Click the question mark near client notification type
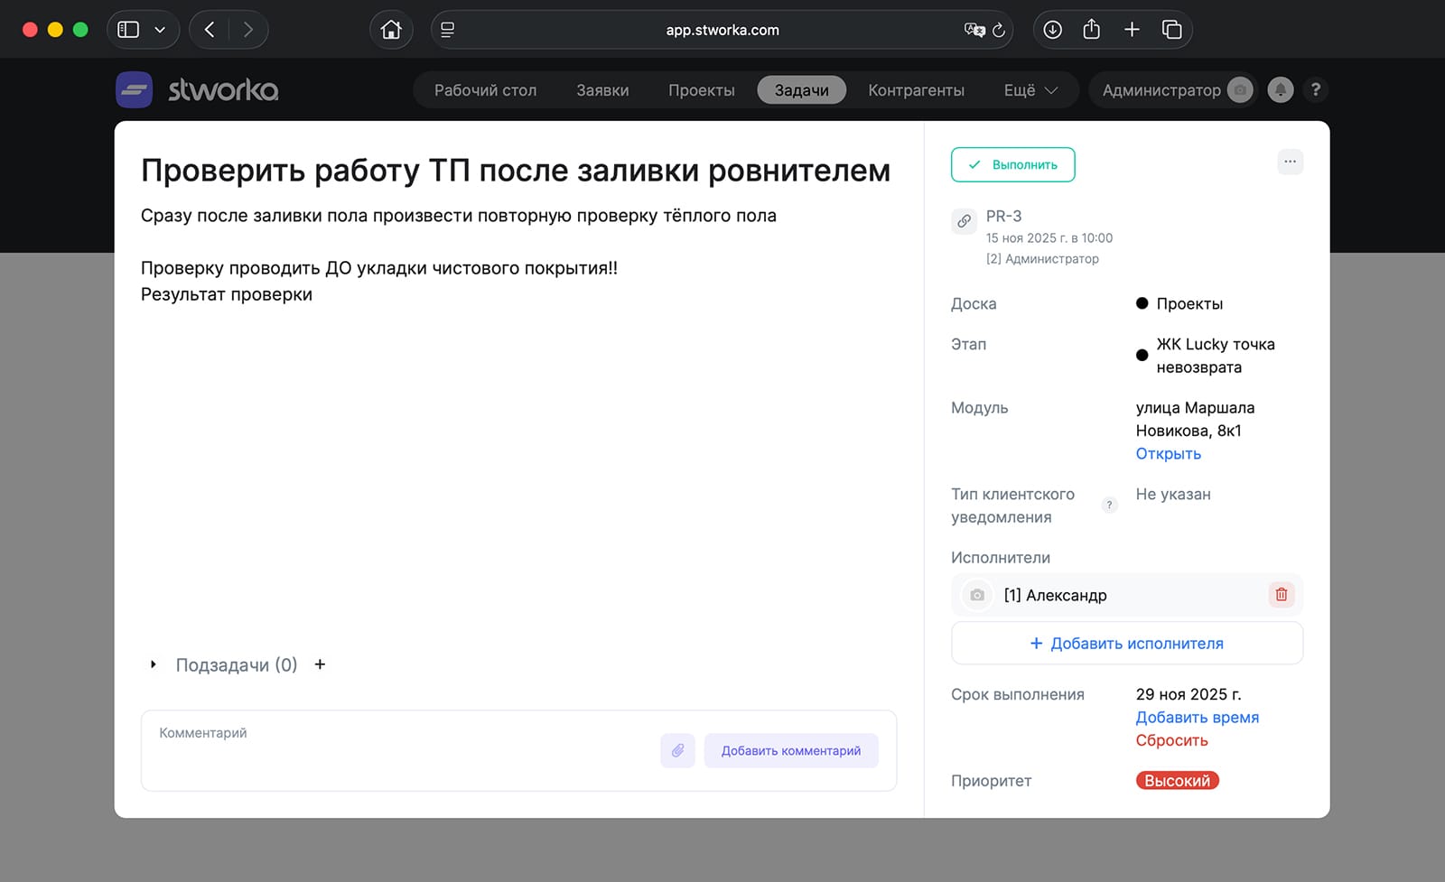This screenshot has width=1445, height=882. pyautogui.click(x=1109, y=505)
